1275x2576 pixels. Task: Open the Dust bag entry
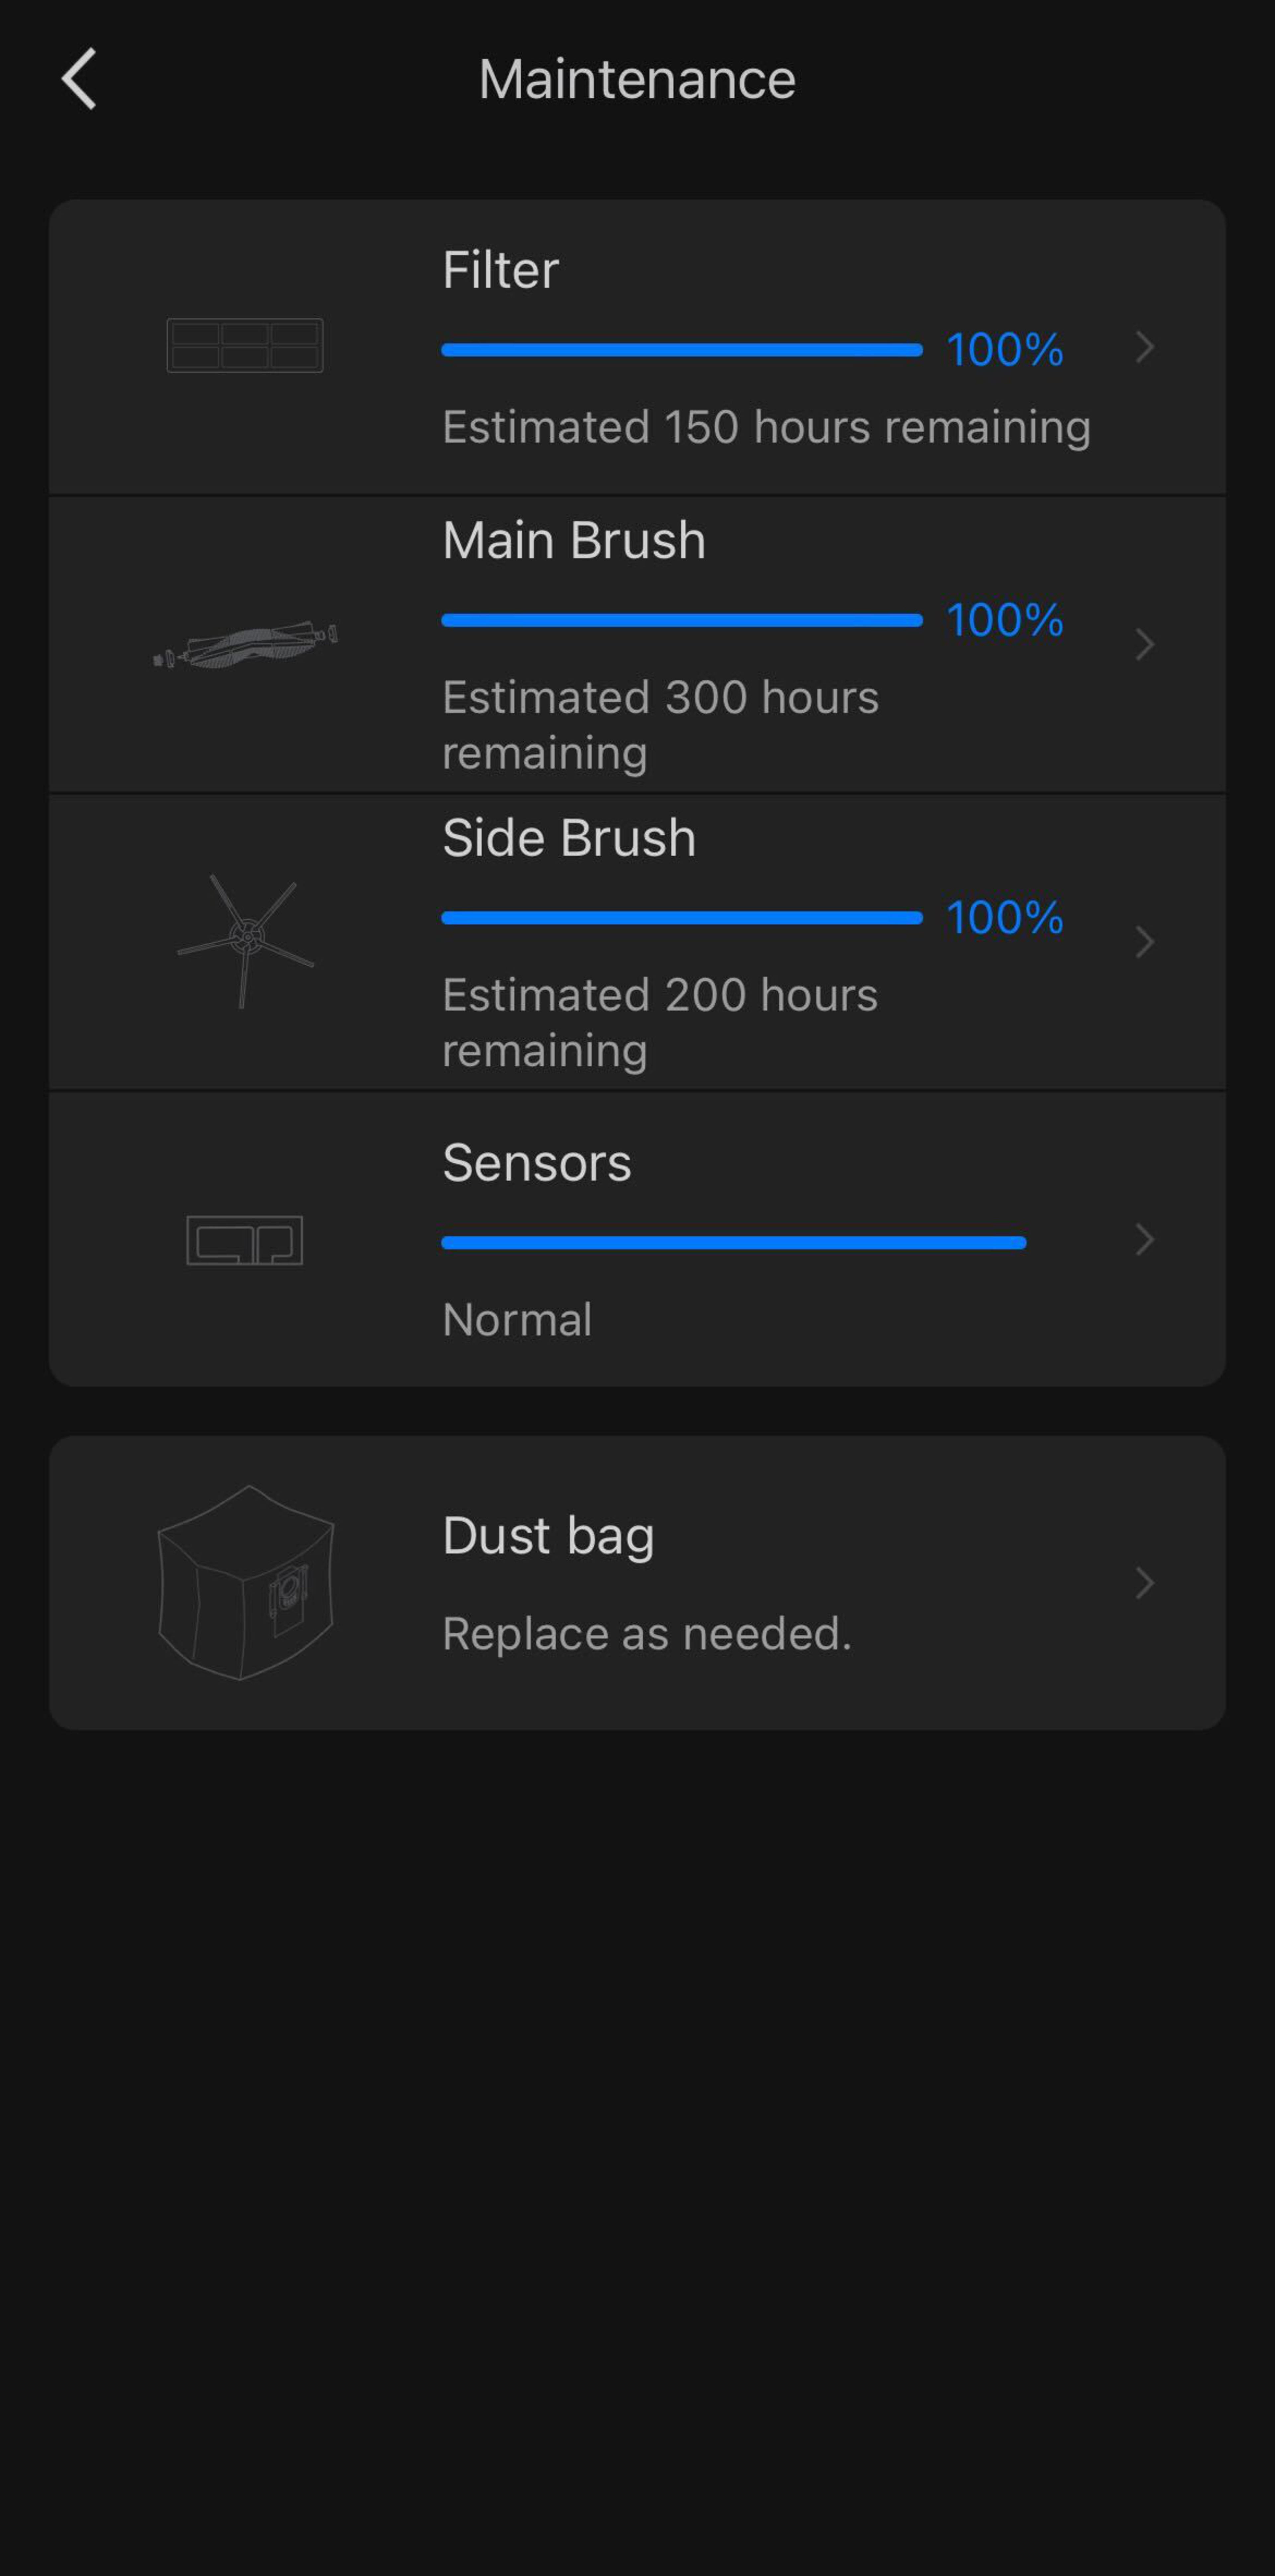tap(548, 1535)
